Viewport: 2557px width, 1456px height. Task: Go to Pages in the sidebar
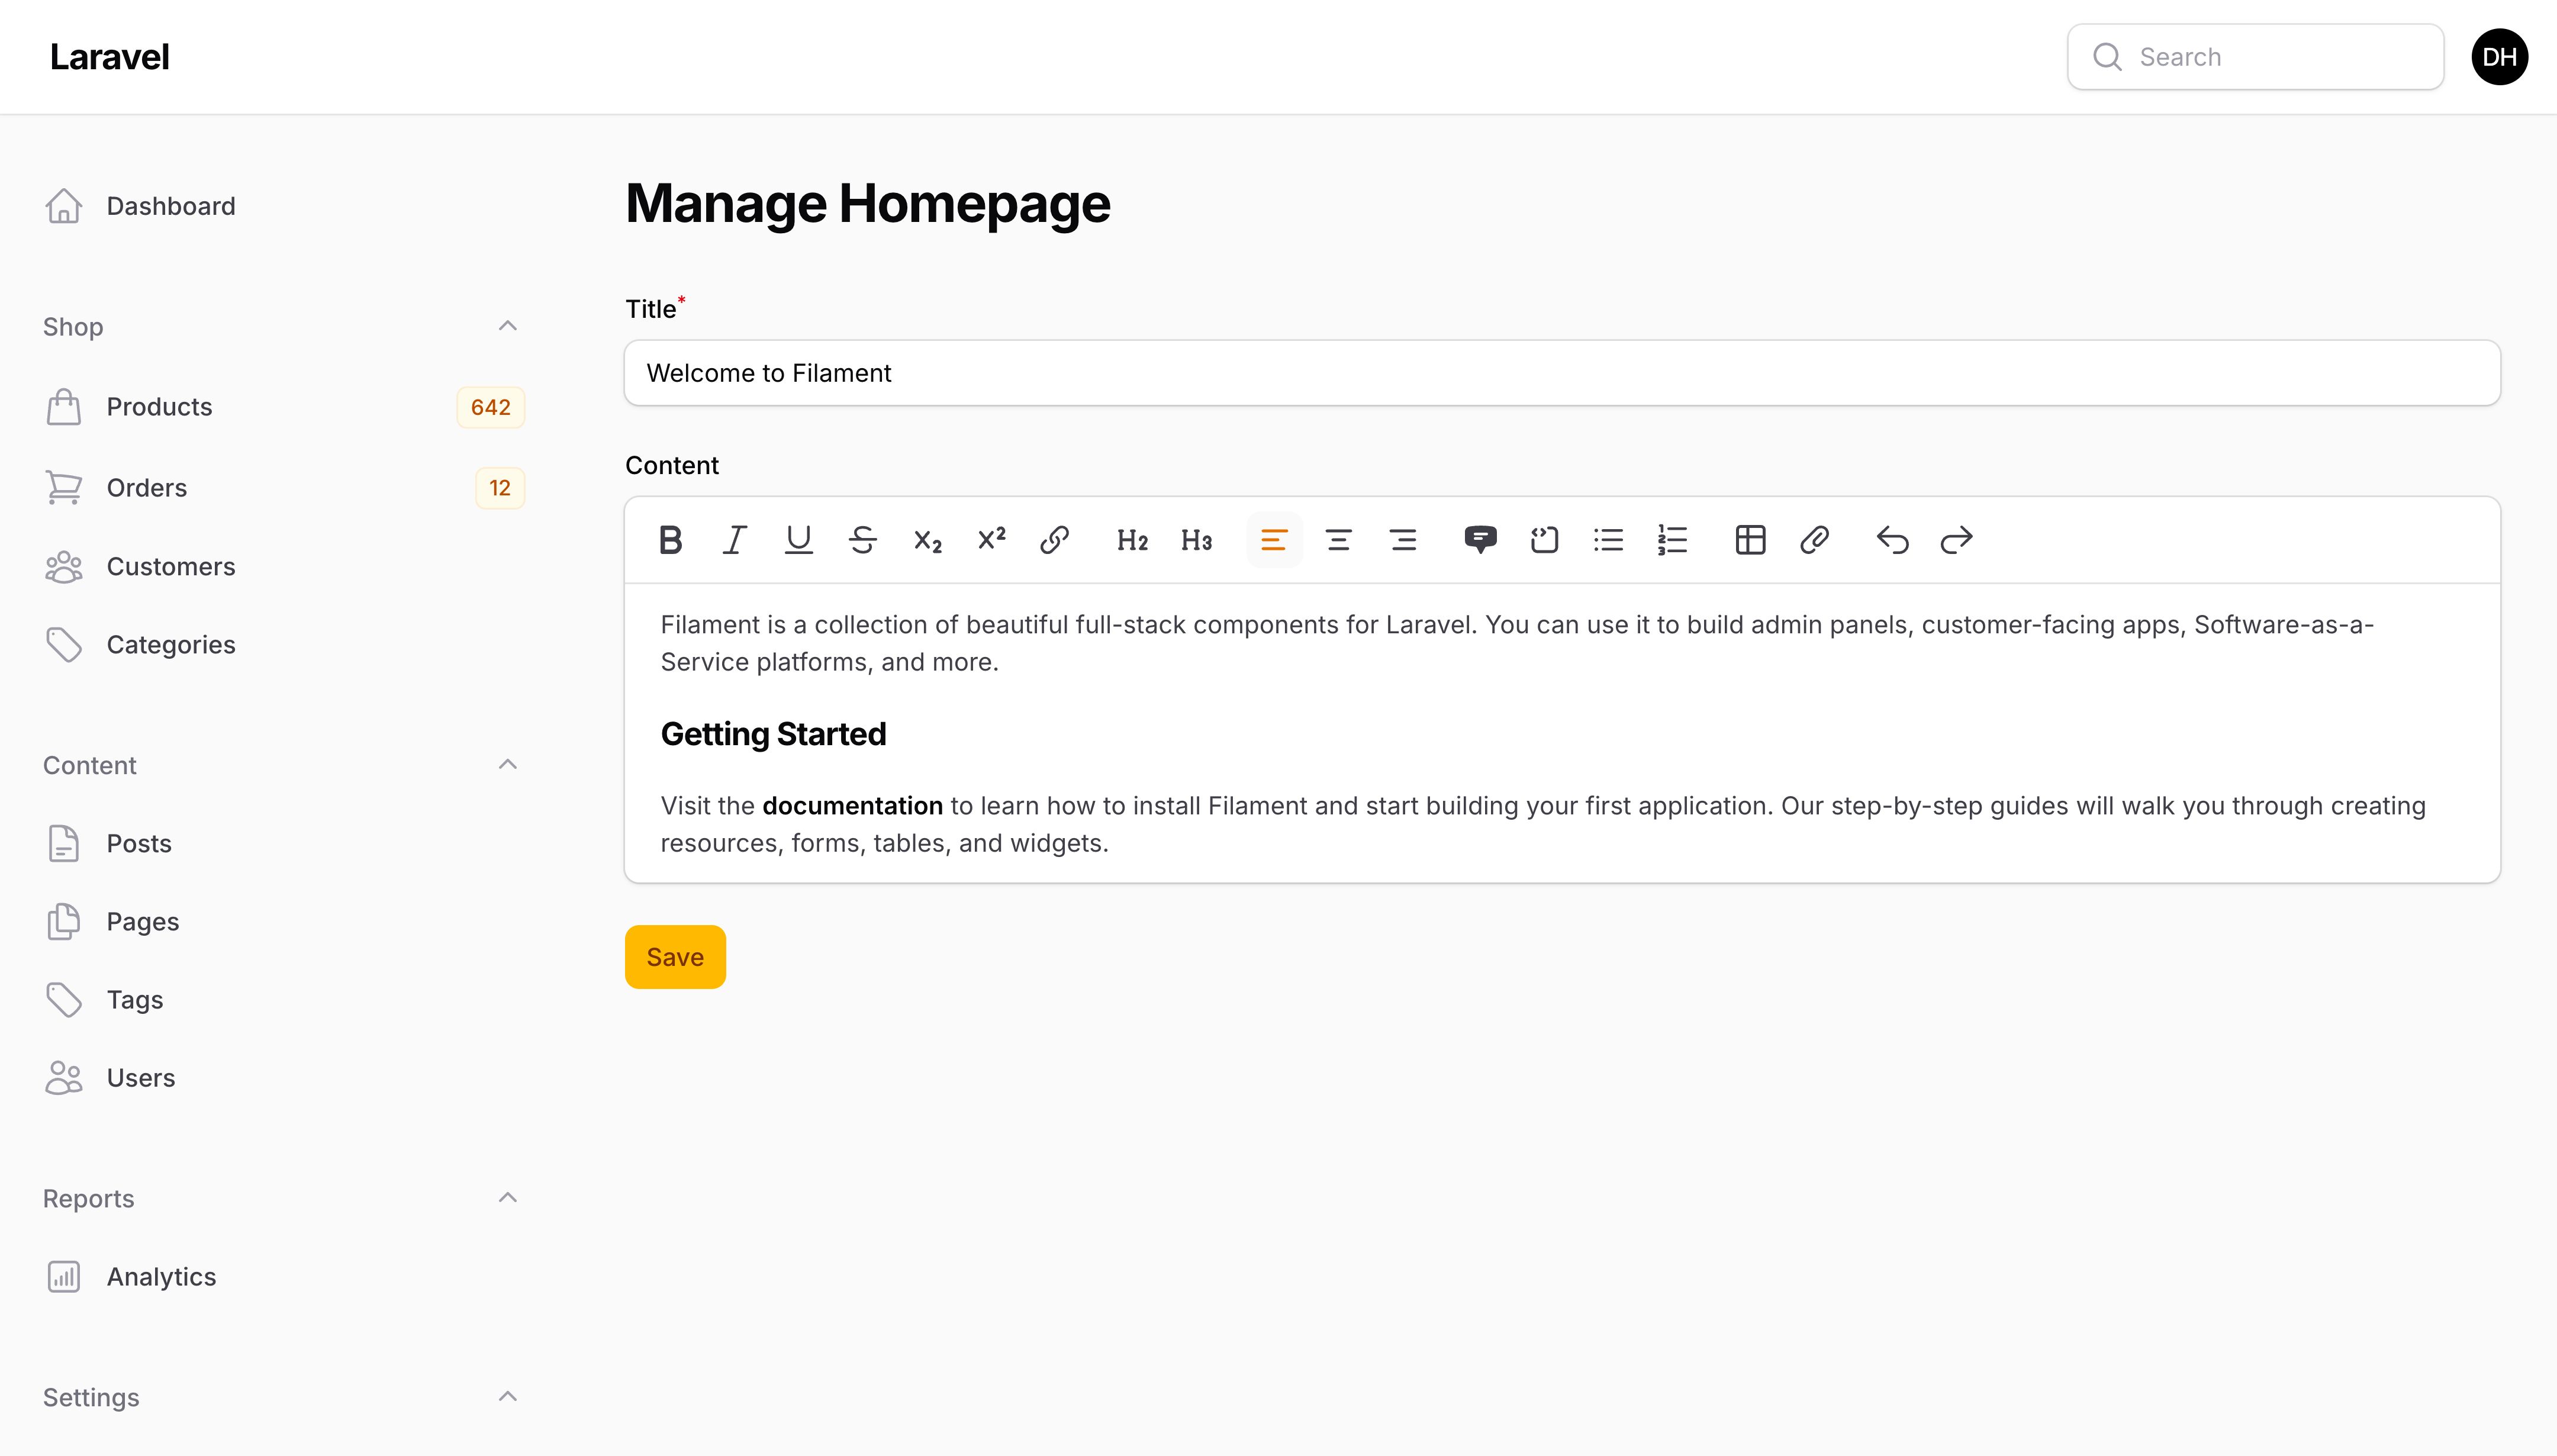[x=283, y=921]
